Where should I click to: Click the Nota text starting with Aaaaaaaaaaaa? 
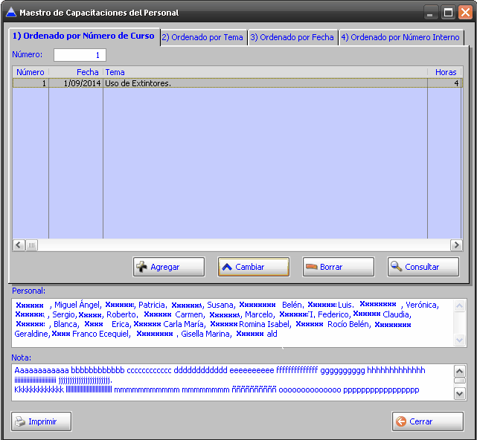(42, 370)
